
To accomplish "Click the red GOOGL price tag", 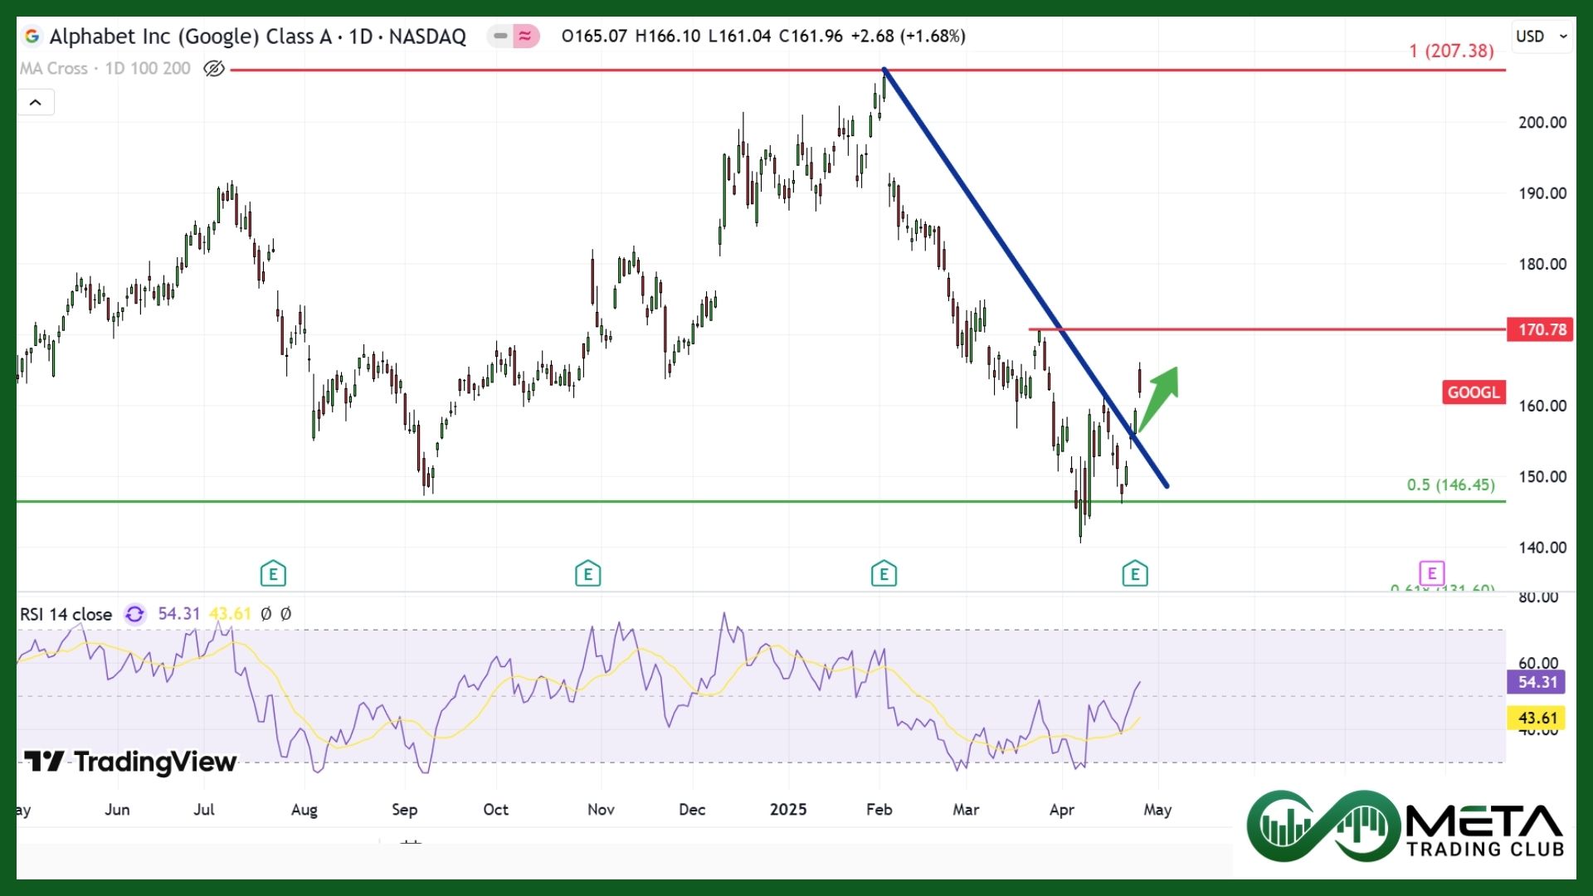I will coord(1474,392).
